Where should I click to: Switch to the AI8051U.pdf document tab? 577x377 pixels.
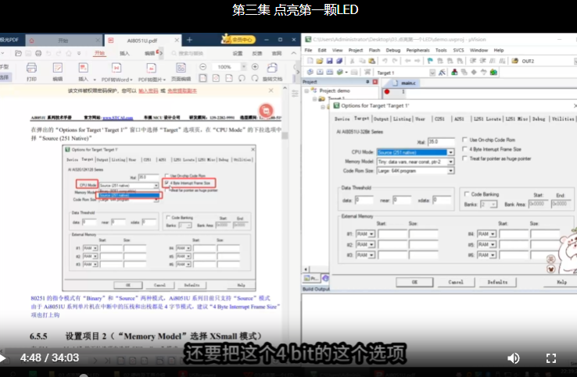(142, 41)
